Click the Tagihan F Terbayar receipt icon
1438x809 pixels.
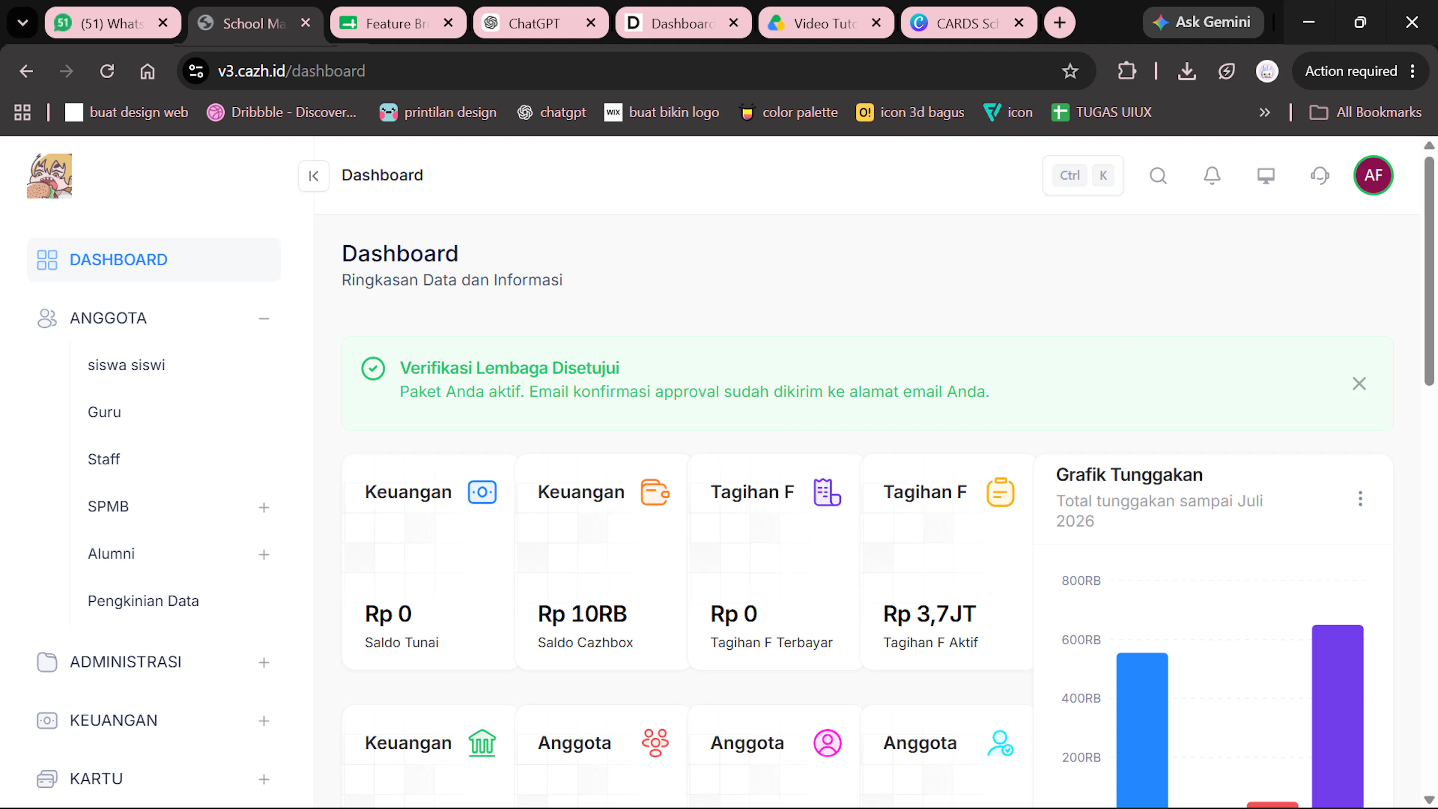click(x=827, y=492)
